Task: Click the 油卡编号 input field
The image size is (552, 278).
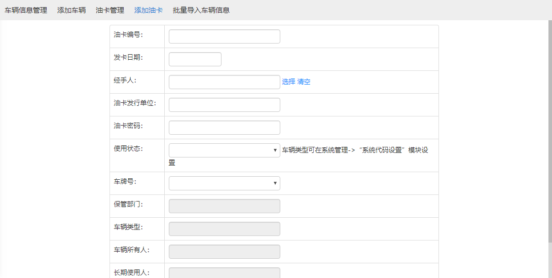Action: pos(224,36)
